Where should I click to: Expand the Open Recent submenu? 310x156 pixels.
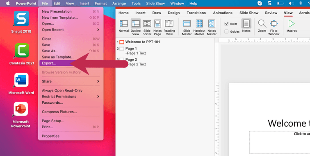click(x=71, y=30)
